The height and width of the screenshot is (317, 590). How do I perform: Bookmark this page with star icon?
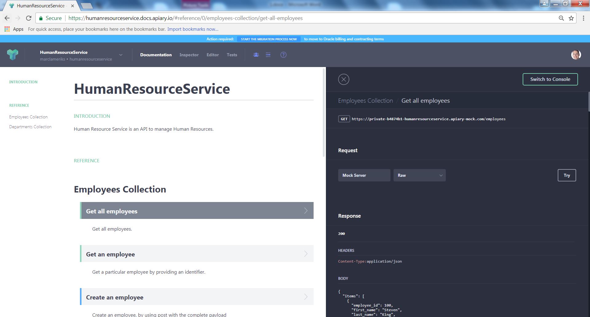[571, 18]
